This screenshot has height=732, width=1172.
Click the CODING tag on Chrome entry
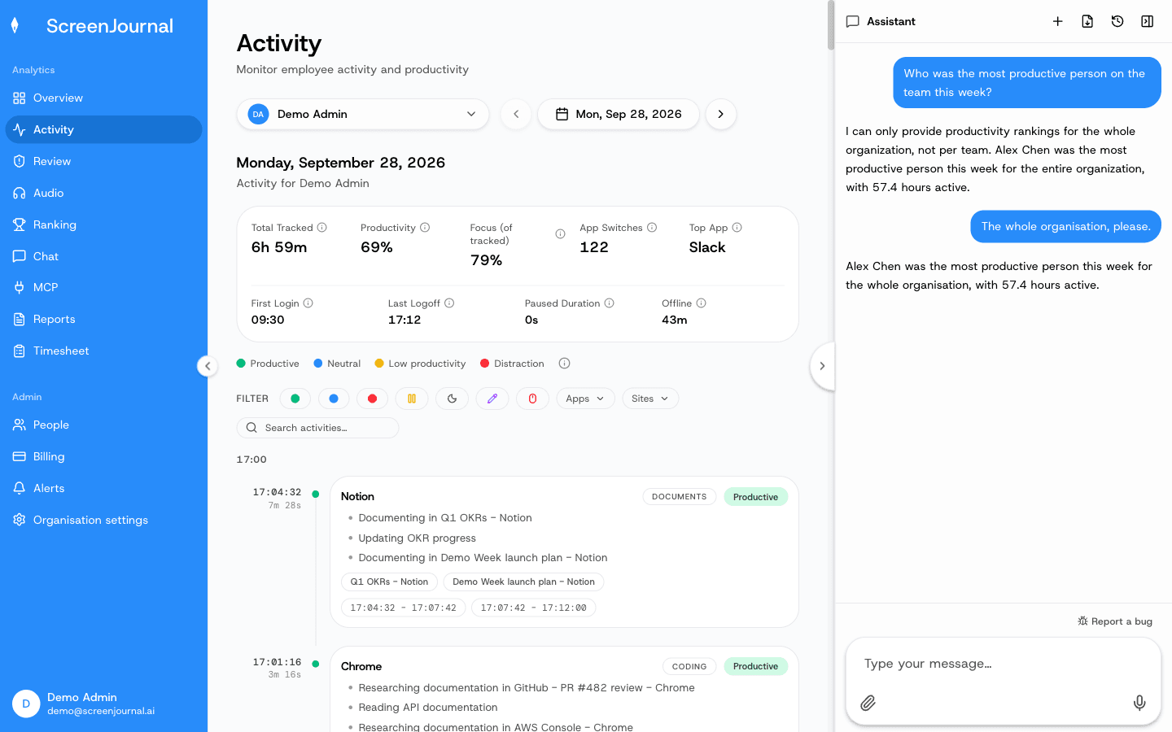(x=689, y=666)
